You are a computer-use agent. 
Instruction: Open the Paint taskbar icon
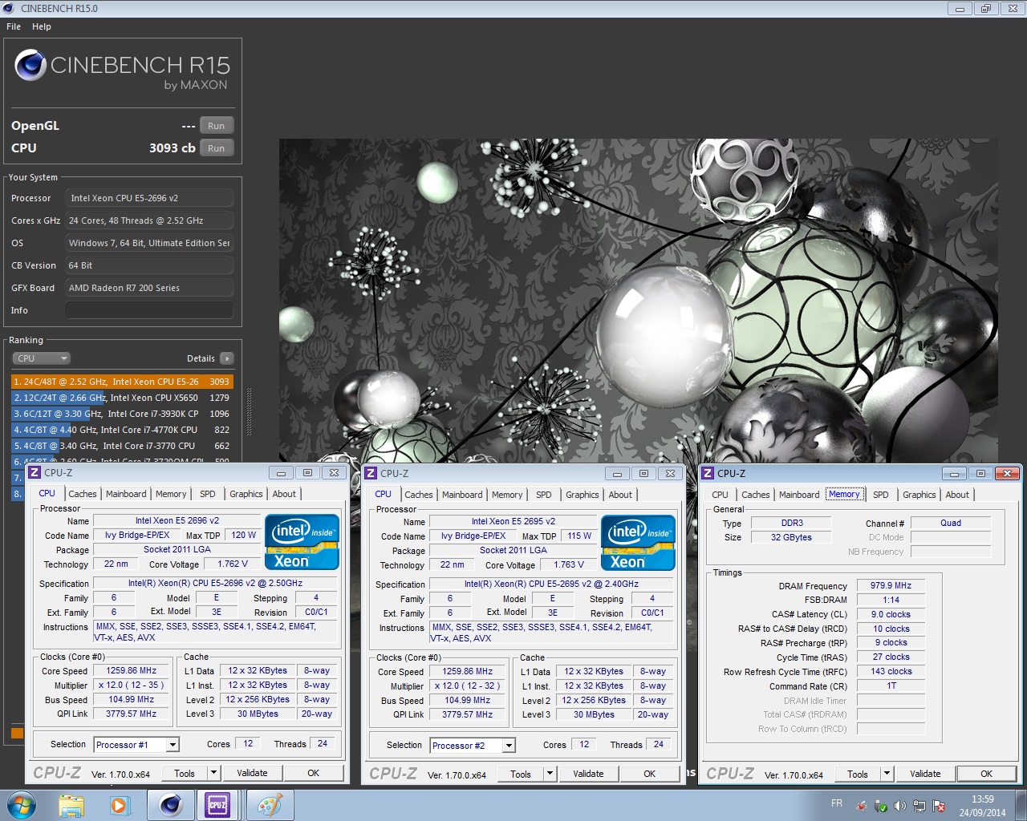pyautogui.click(x=270, y=805)
